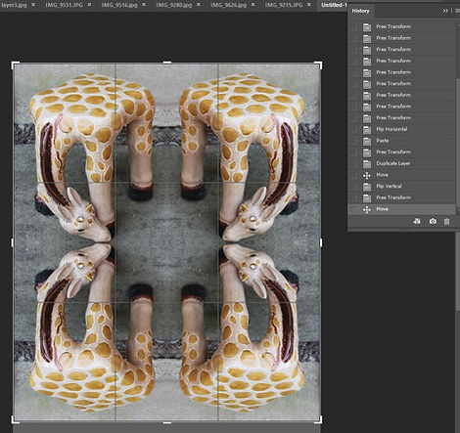This screenshot has width=460, height=433.
Task: Select the History panel tab
Action: coord(360,11)
